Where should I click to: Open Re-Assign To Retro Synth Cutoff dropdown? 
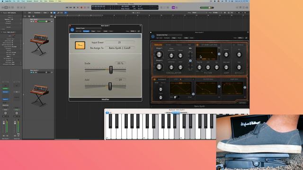(120, 48)
